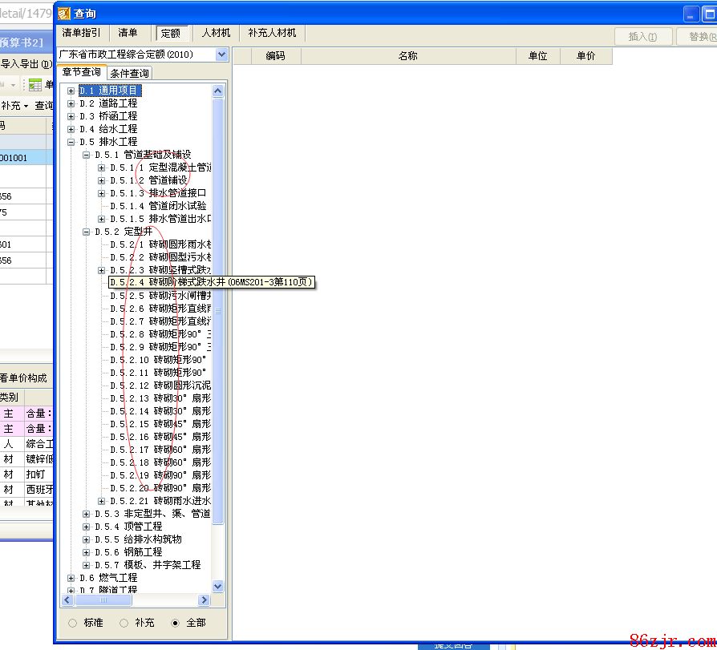This screenshot has width=717, height=650.
Task: Switch to the 人材机 tab
Action: tap(216, 33)
